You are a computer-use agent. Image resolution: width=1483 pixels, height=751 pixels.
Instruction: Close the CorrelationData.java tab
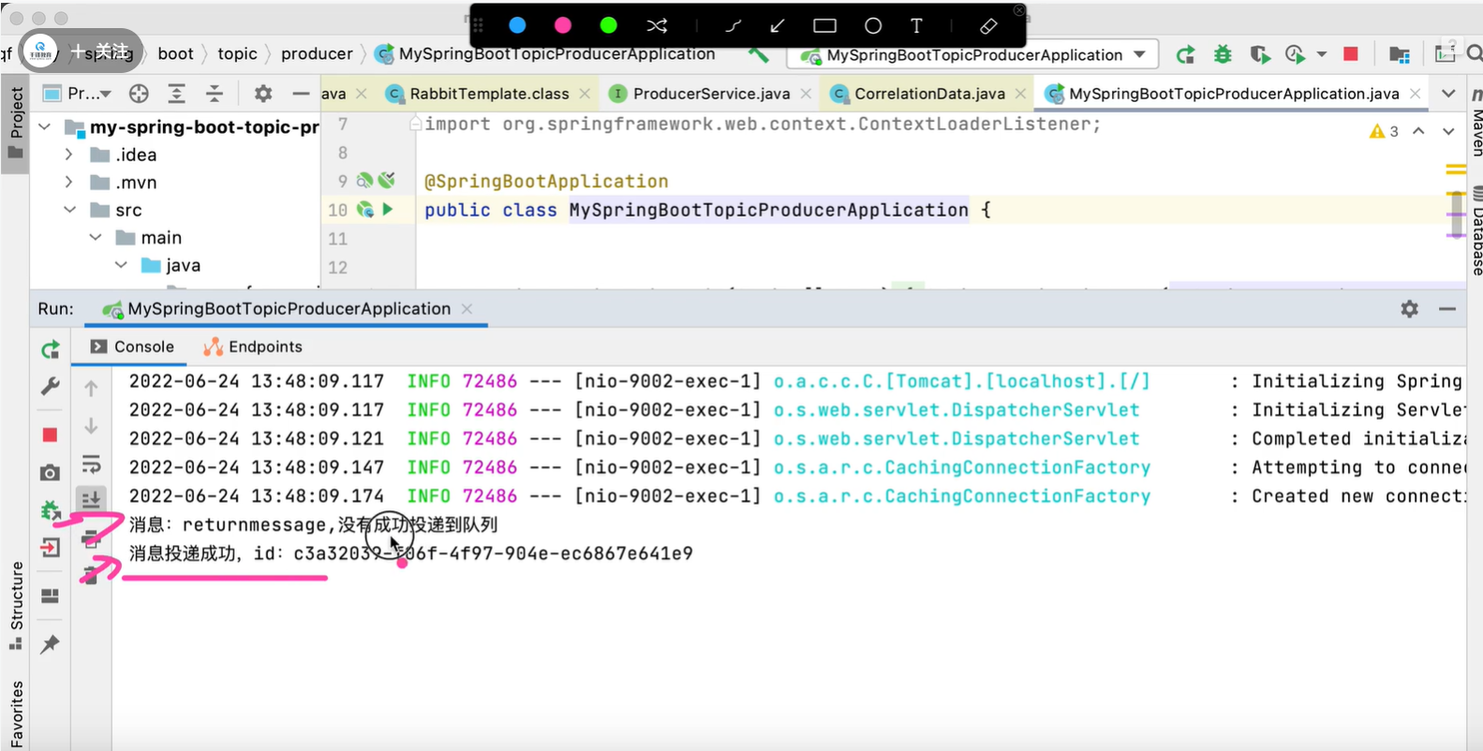pos(1021,94)
